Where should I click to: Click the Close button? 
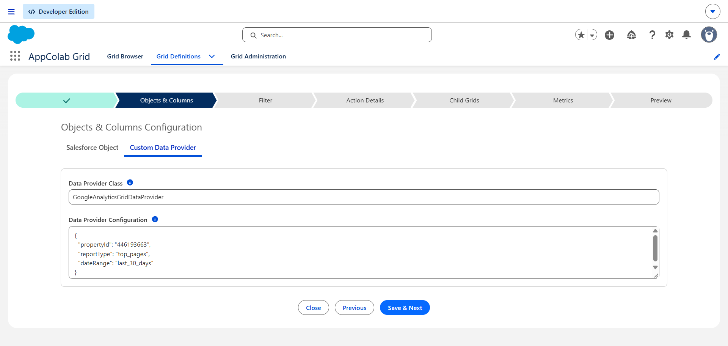coord(313,308)
